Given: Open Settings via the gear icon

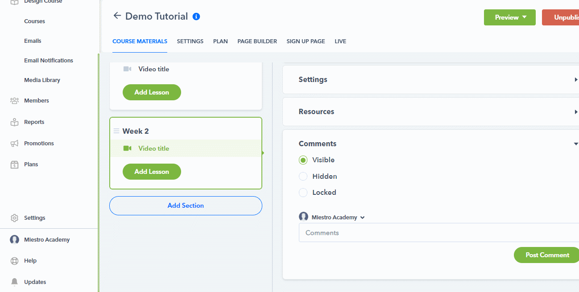Looking at the screenshot, I should [14, 218].
